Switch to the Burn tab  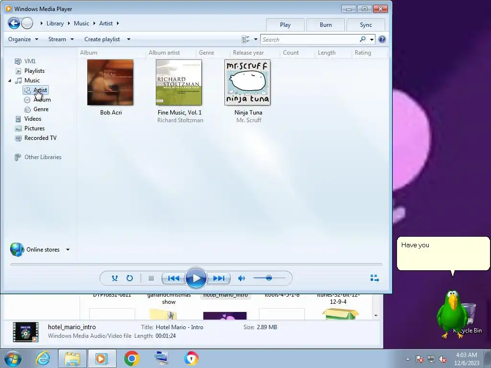coord(326,25)
